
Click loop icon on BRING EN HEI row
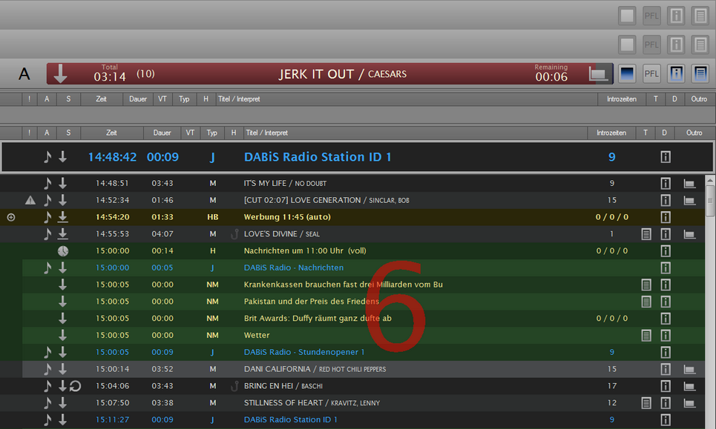coord(76,386)
